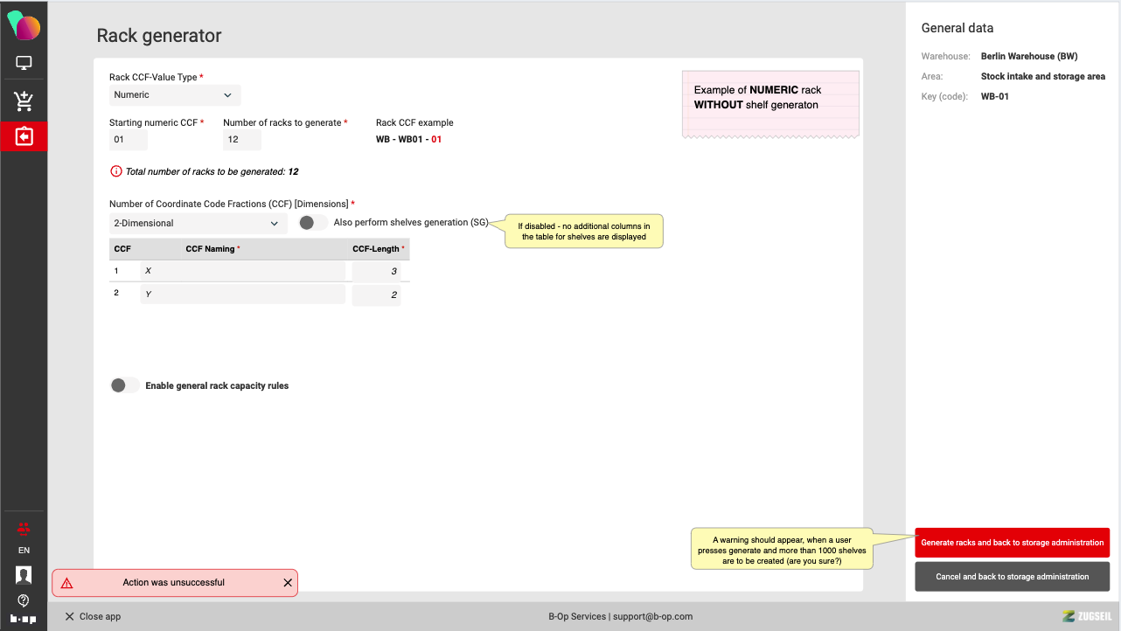This screenshot has width=1121, height=631.
Task: Dismiss the 'Action was unsuccessful' alert
Action: pos(288,583)
